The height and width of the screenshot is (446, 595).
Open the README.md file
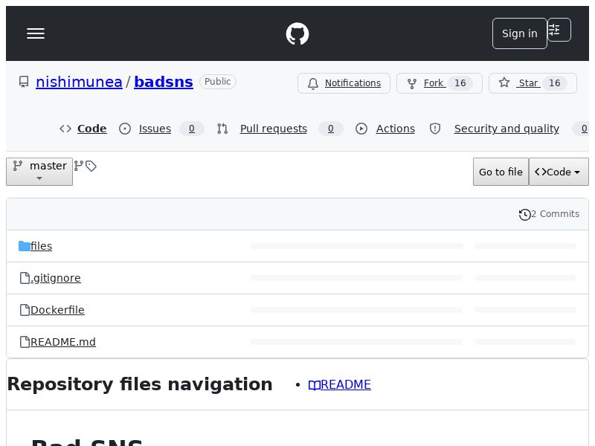63,342
